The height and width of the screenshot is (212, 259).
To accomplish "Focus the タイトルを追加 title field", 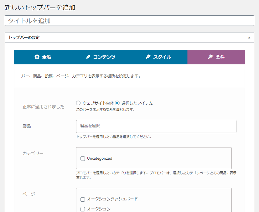I will (129, 21).
